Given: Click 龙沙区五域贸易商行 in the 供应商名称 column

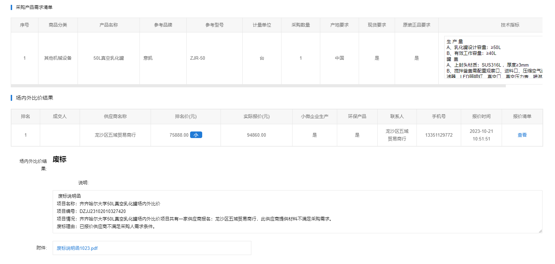Looking at the screenshot, I should pyautogui.click(x=115, y=135).
